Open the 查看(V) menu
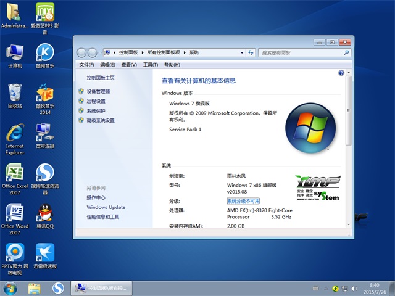 click(129, 65)
